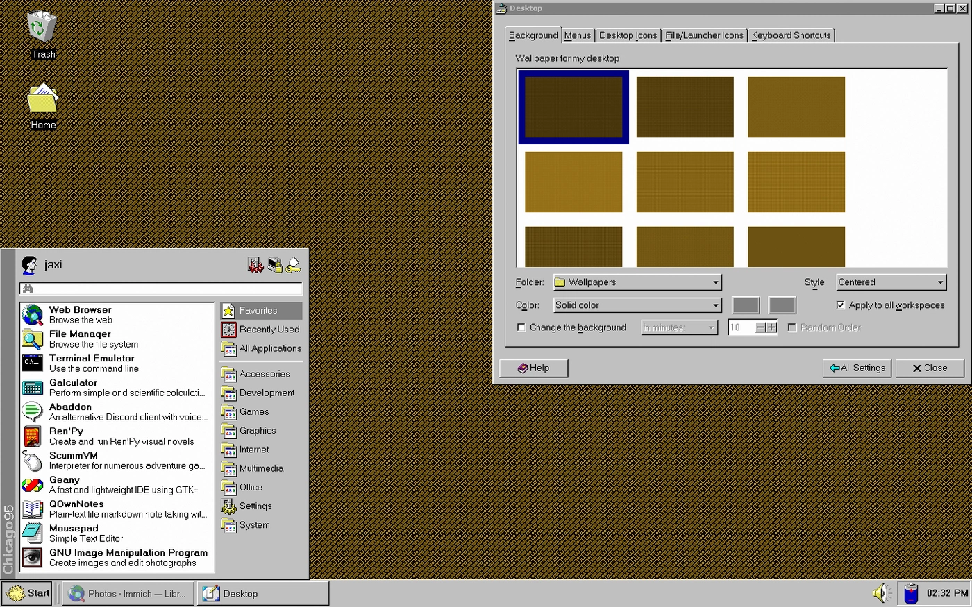Image resolution: width=972 pixels, height=607 pixels.
Task: Open the Development category
Action: (x=261, y=393)
